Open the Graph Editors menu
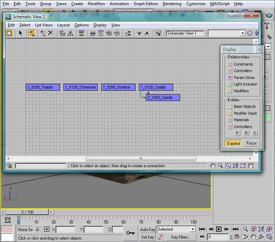 146,3
